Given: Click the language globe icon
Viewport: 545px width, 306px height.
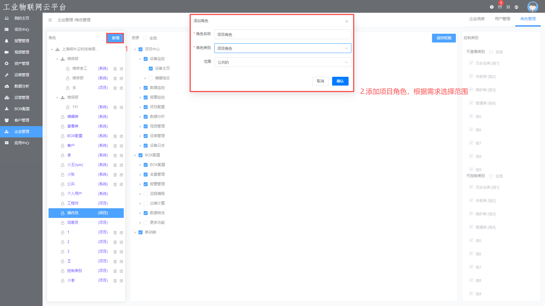Looking at the screenshot, I should pos(516,7).
